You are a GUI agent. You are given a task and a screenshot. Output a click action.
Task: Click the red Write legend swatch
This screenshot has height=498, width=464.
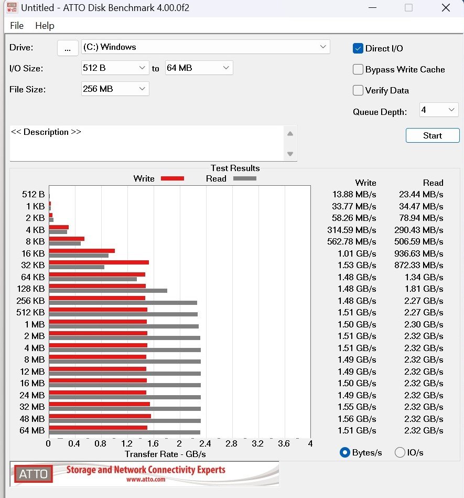pyautogui.click(x=172, y=178)
